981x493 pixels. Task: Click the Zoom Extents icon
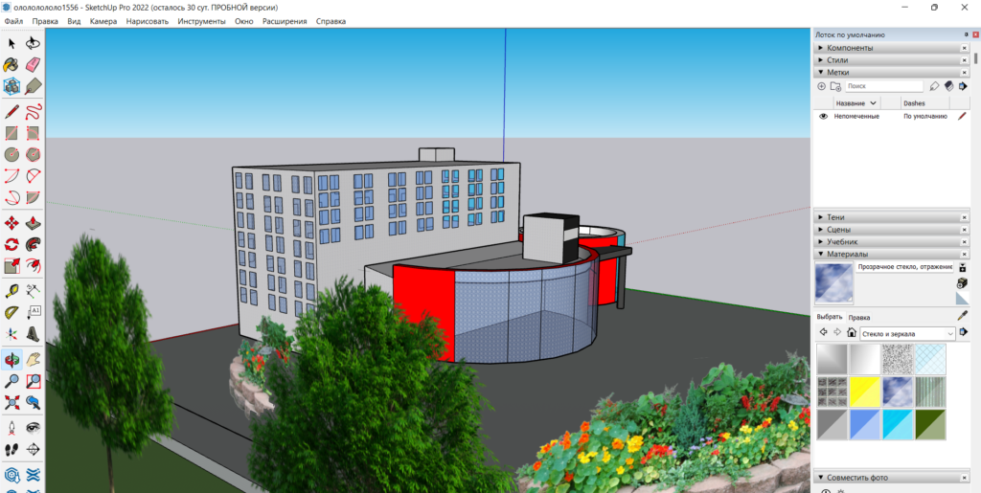[x=11, y=402]
